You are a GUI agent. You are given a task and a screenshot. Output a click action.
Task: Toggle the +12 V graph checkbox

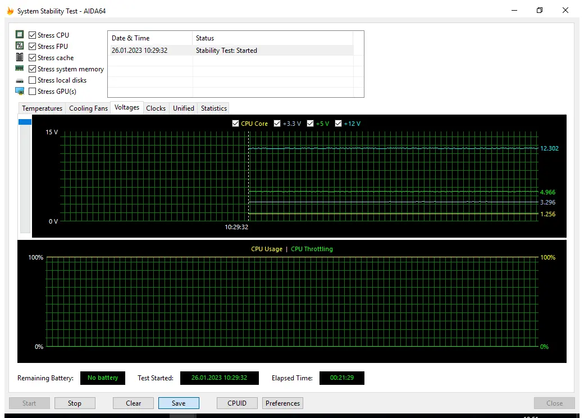(x=338, y=123)
